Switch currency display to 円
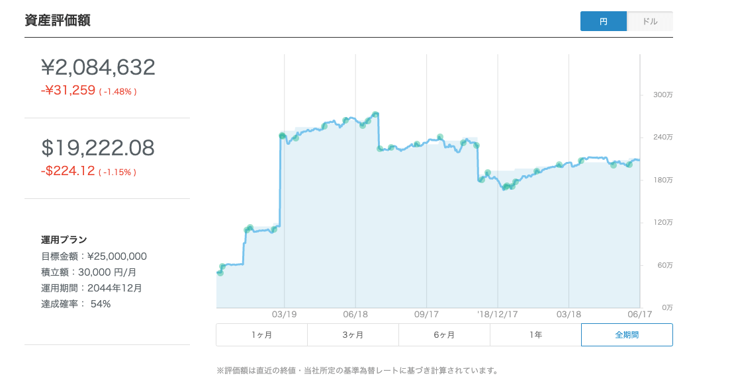The image size is (730, 390). pyautogui.click(x=603, y=21)
